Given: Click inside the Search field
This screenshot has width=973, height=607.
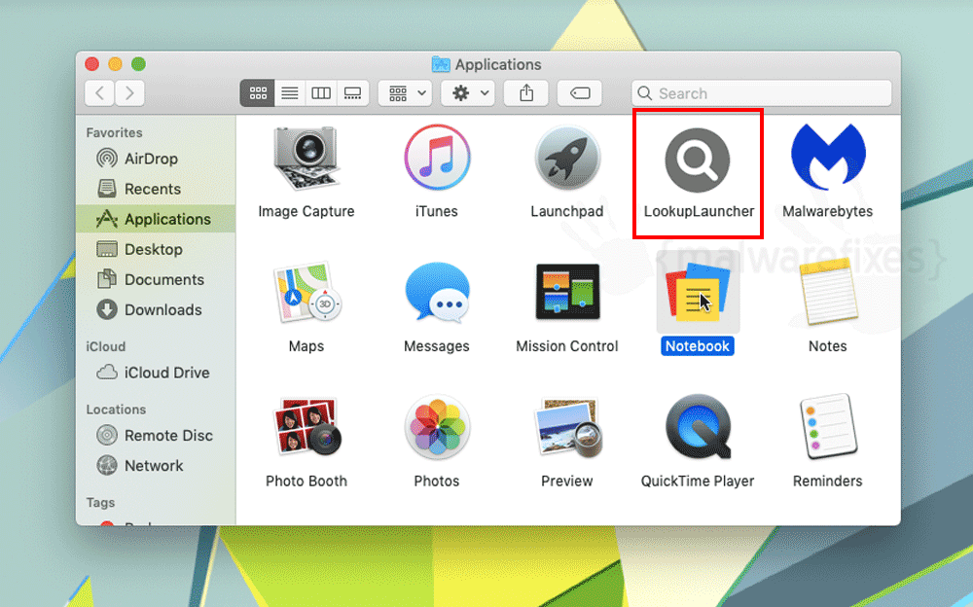Looking at the screenshot, I should click(762, 93).
